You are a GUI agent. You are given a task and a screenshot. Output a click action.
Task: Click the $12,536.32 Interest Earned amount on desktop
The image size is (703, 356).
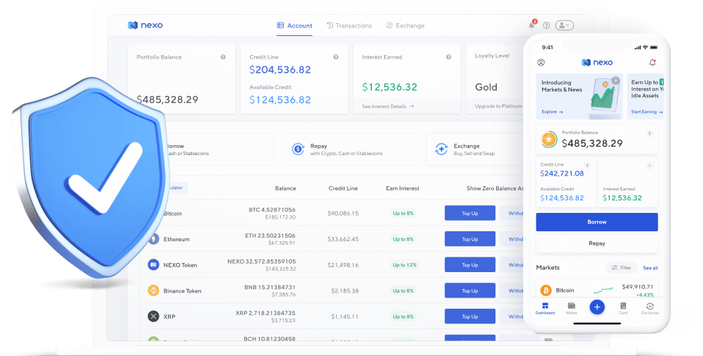click(390, 87)
